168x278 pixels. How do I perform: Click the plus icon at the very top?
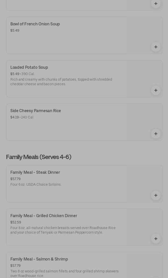click(156, 4)
